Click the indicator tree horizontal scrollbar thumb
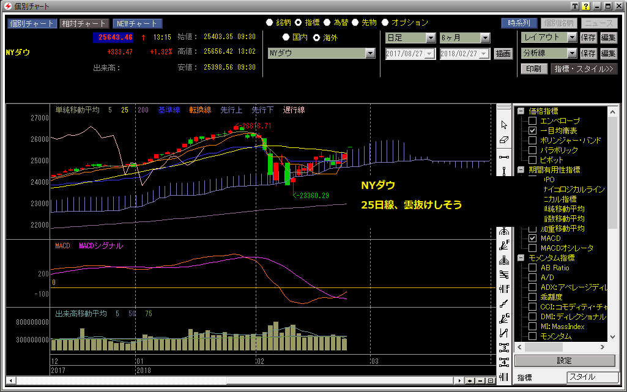The width and height of the screenshot is (627, 392). click(x=543, y=347)
